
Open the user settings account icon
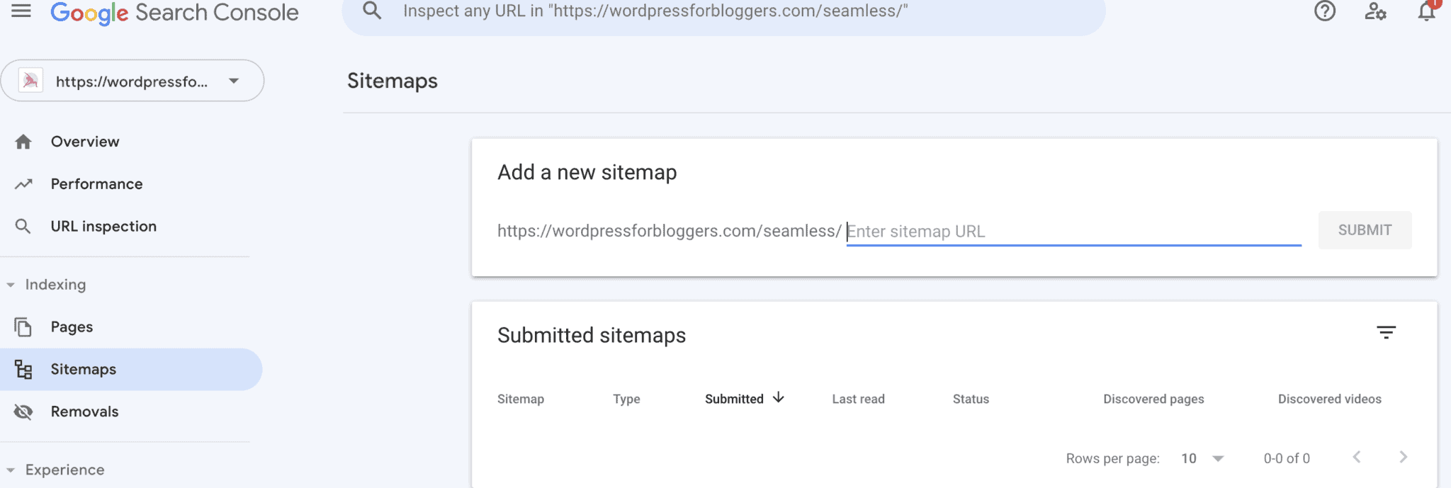coord(1375,12)
